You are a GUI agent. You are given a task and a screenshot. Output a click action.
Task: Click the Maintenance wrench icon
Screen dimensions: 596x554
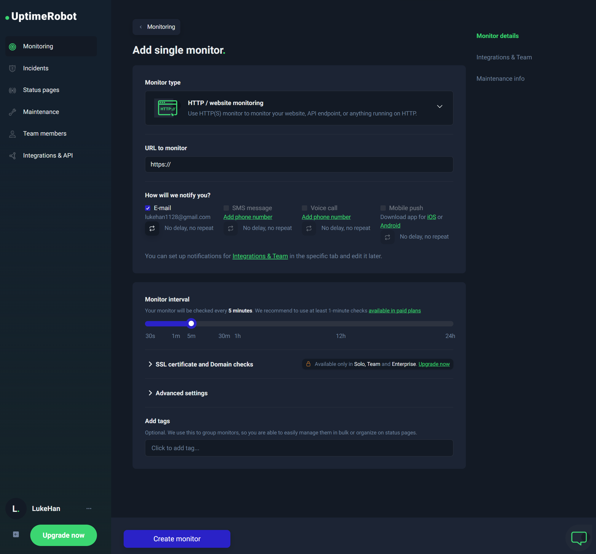pos(12,112)
